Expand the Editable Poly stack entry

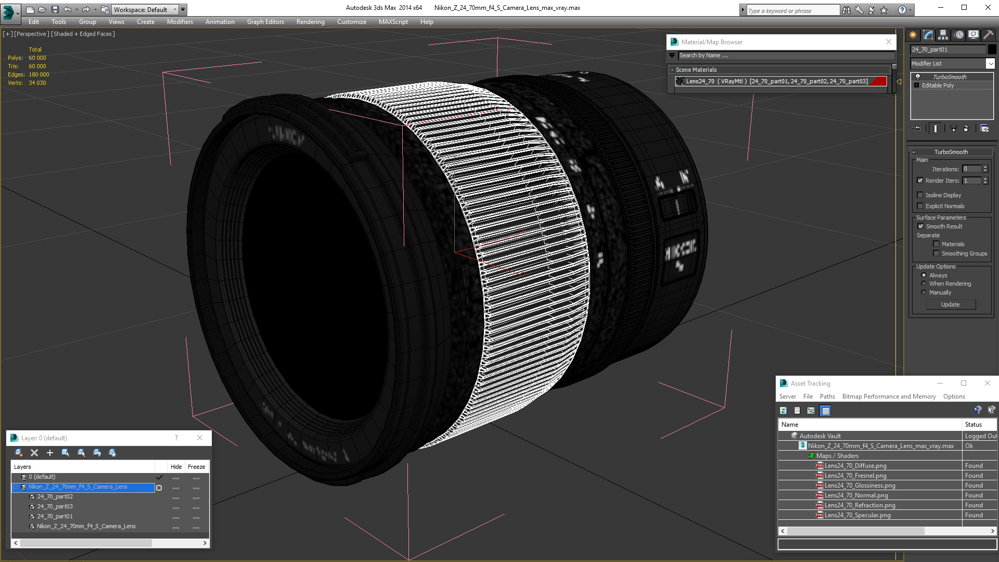[917, 85]
